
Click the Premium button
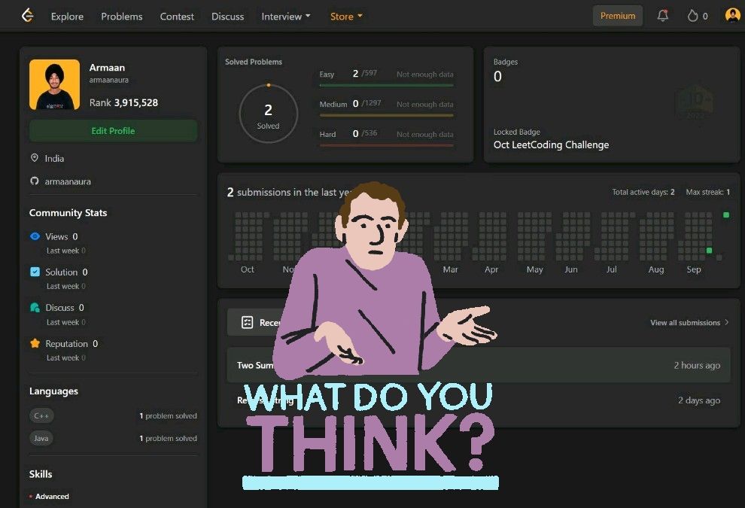tap(618, 16)
